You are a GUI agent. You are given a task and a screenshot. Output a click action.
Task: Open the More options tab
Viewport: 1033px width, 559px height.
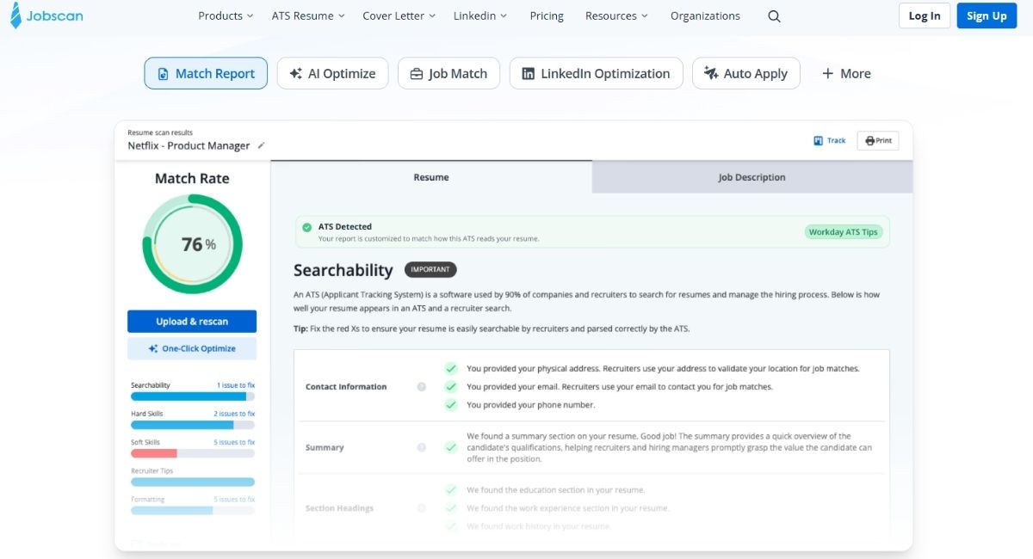tap(846, 73)
